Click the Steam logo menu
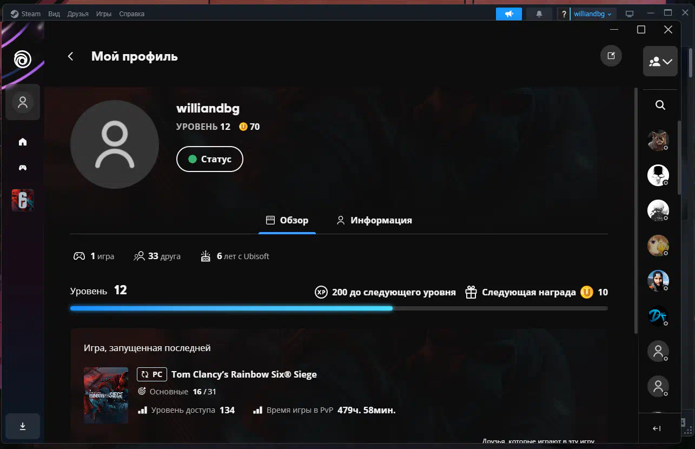The image size is (695, 449). (x=25, y=14)
